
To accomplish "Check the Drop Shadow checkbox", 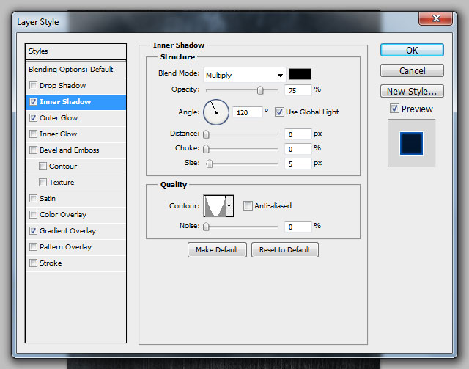I will [x=33, y=86].
